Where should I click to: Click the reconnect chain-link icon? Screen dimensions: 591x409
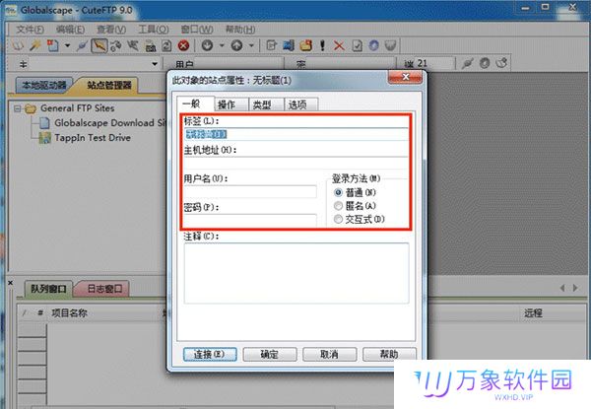(115, 46)
